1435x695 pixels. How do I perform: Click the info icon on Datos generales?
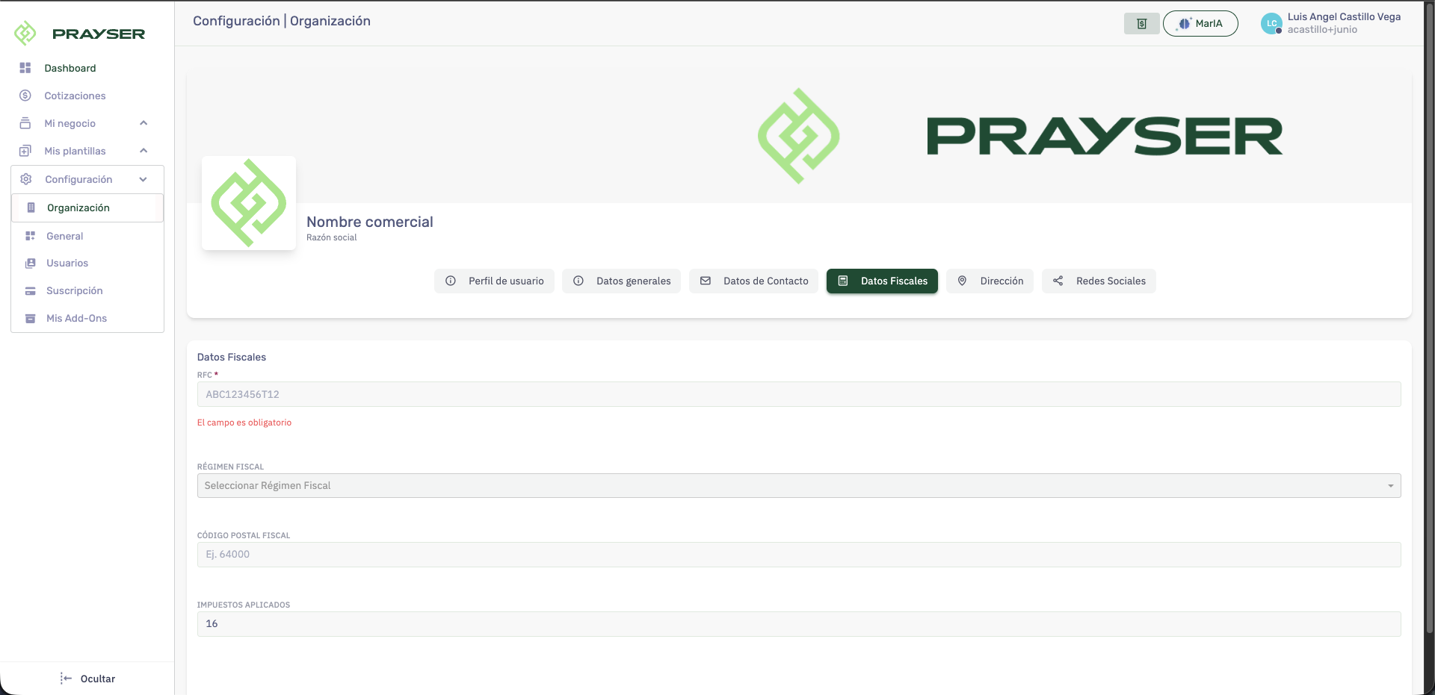(x=578, y=281)
